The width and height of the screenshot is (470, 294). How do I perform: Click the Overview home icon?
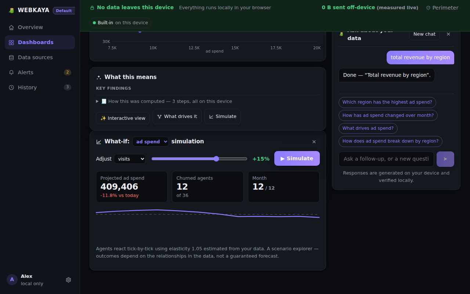11,27
